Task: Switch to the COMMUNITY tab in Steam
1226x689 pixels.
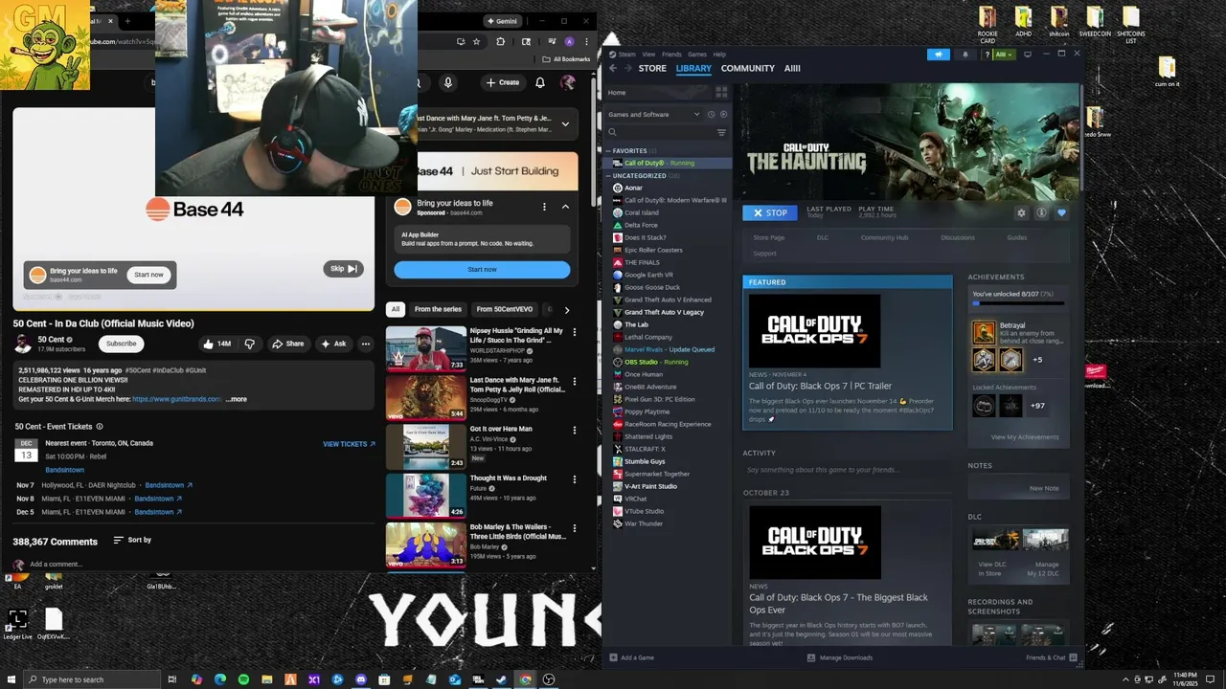Action: 748,69
